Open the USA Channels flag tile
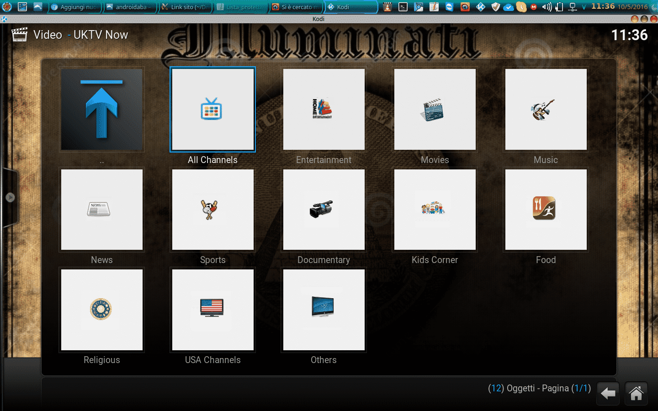This screenshot has width=658, height=411. (213, 310)
